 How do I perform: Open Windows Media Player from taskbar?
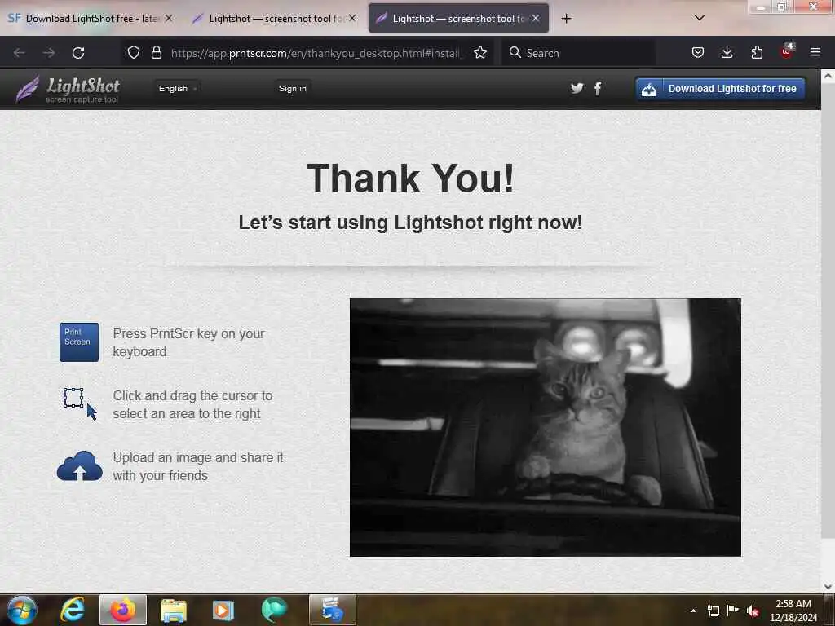coord(223,610)
